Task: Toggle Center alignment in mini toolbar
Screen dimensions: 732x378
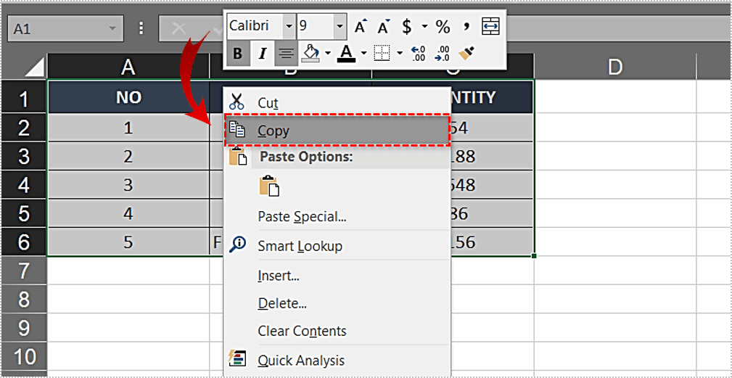Action: (287, 53)
